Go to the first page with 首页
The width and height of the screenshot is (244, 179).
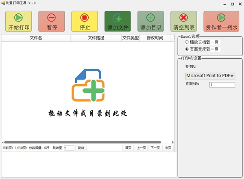128,148
